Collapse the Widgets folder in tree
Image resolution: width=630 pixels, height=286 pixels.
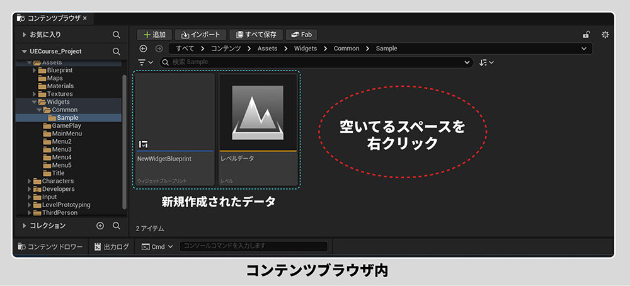[34, 101]
